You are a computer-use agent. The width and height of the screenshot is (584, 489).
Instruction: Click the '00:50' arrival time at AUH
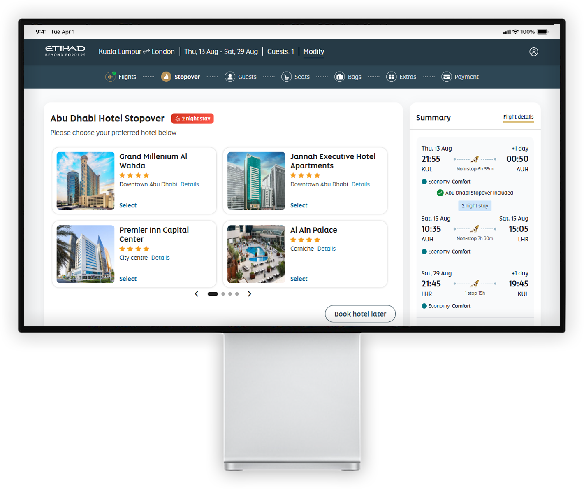517,159
